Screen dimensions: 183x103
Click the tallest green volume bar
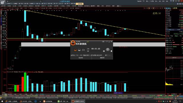[25, 82]
